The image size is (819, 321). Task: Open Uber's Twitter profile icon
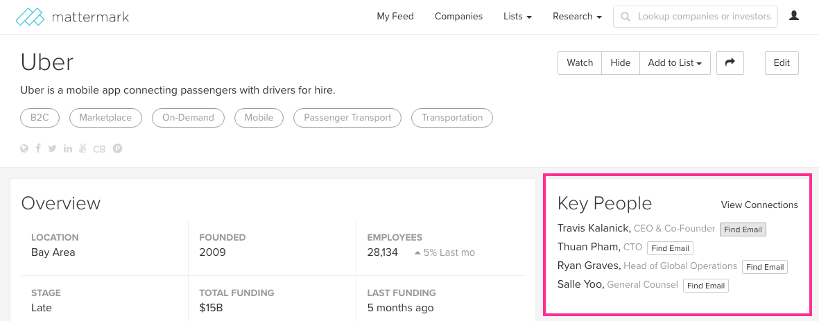tap(52, 149)
